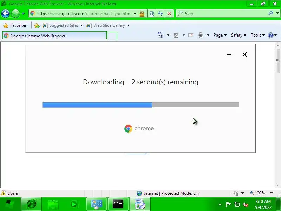
Task: Open Windows Media Player from taskbar
Action: click(x=74, y=204)
